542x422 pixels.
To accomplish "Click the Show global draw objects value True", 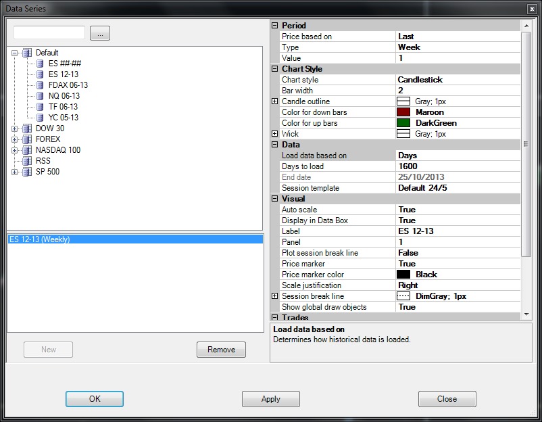I will (x=407, y=307).
